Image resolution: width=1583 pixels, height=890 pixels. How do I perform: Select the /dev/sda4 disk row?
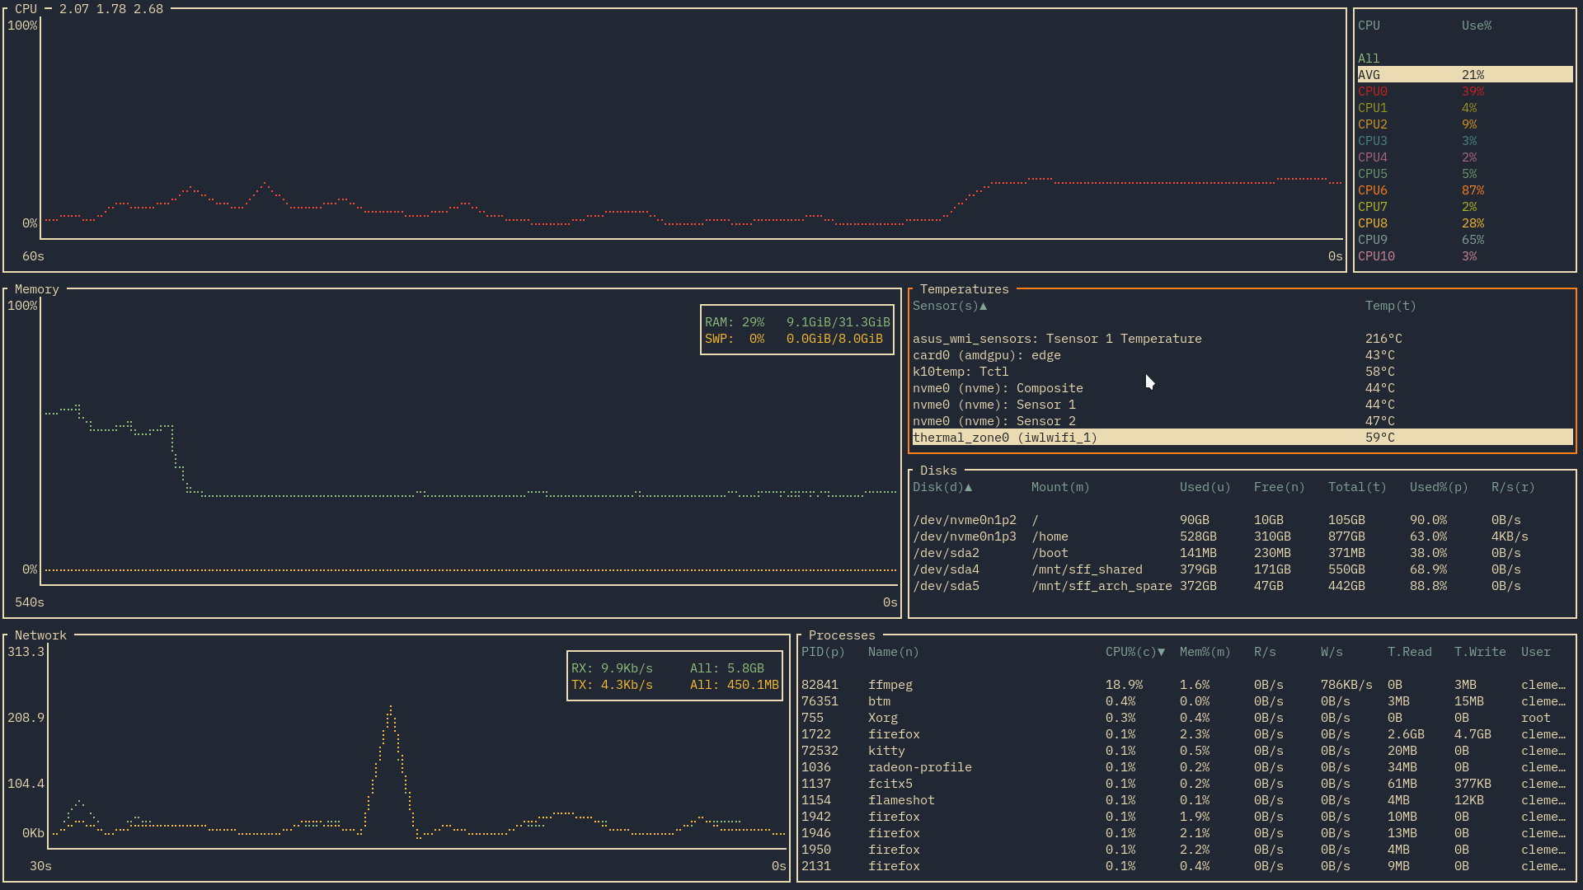1242,569
